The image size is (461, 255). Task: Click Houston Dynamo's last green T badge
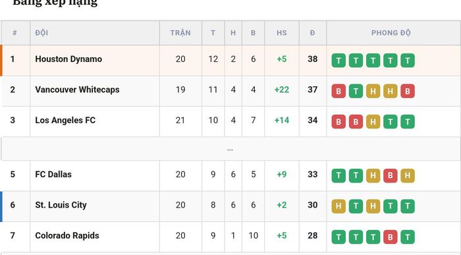408,61
